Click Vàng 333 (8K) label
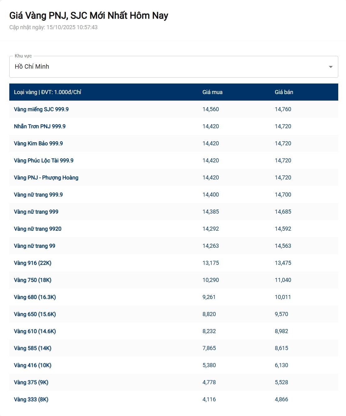The height and width of the screenshot is (416, 346). (x=31, y=400)
